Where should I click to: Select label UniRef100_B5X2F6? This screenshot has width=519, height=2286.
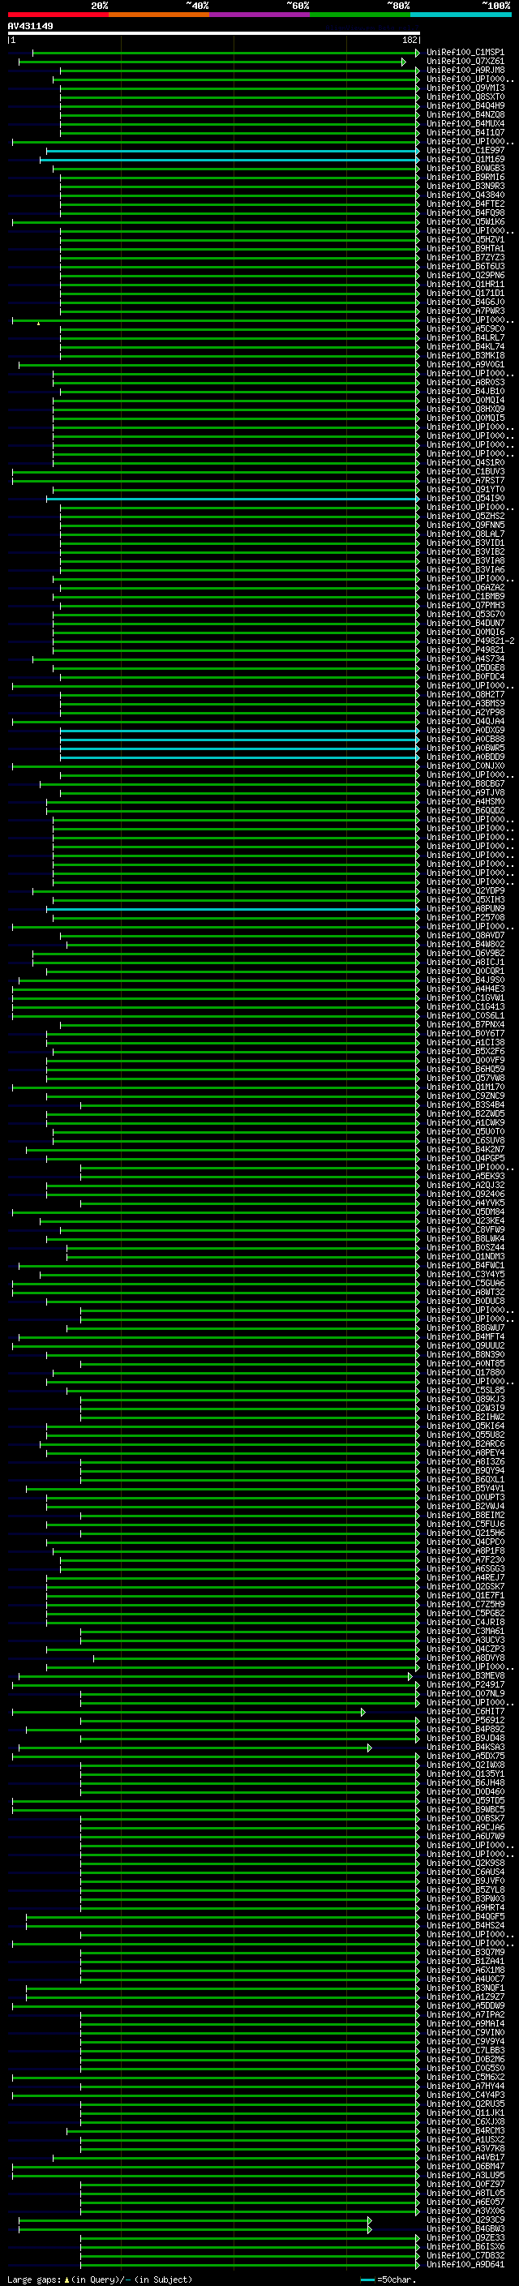coord(465,1052)
